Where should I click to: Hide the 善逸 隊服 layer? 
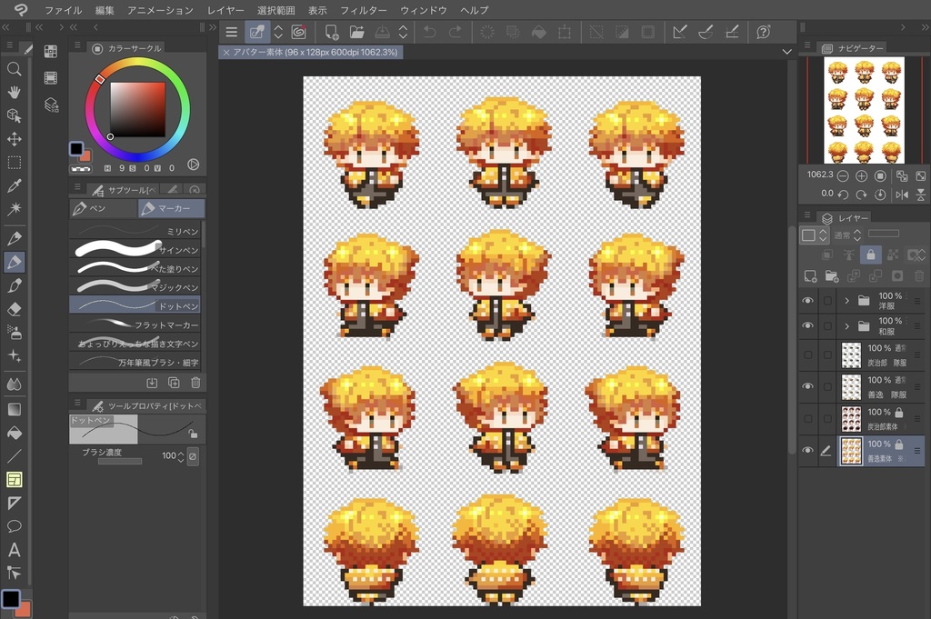807,386
